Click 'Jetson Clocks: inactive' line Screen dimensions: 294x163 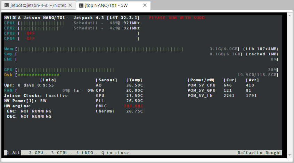[x=36, y=96]
